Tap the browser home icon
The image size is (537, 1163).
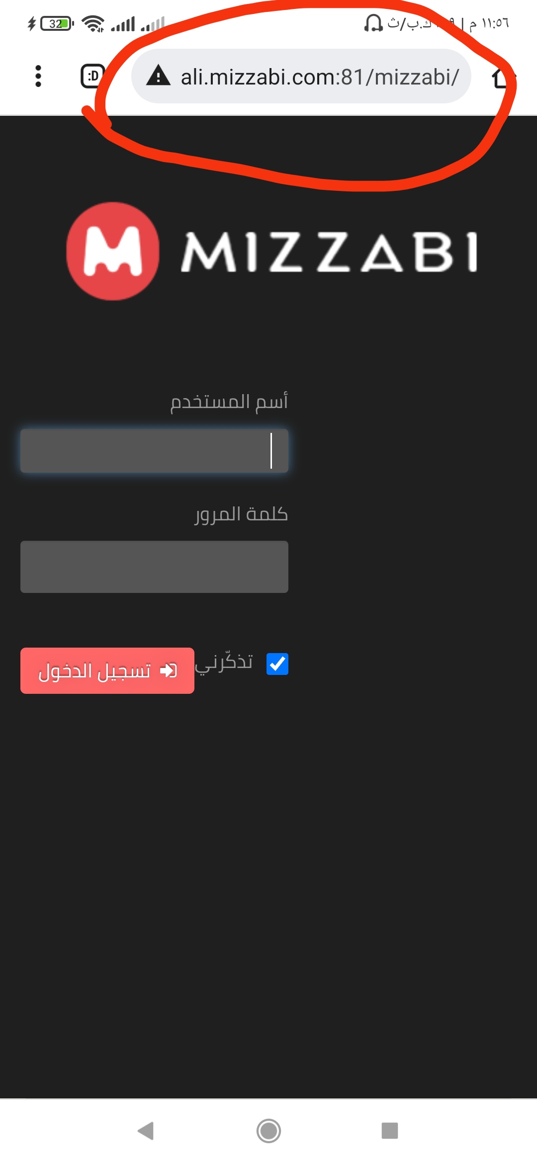pos(502,78)
